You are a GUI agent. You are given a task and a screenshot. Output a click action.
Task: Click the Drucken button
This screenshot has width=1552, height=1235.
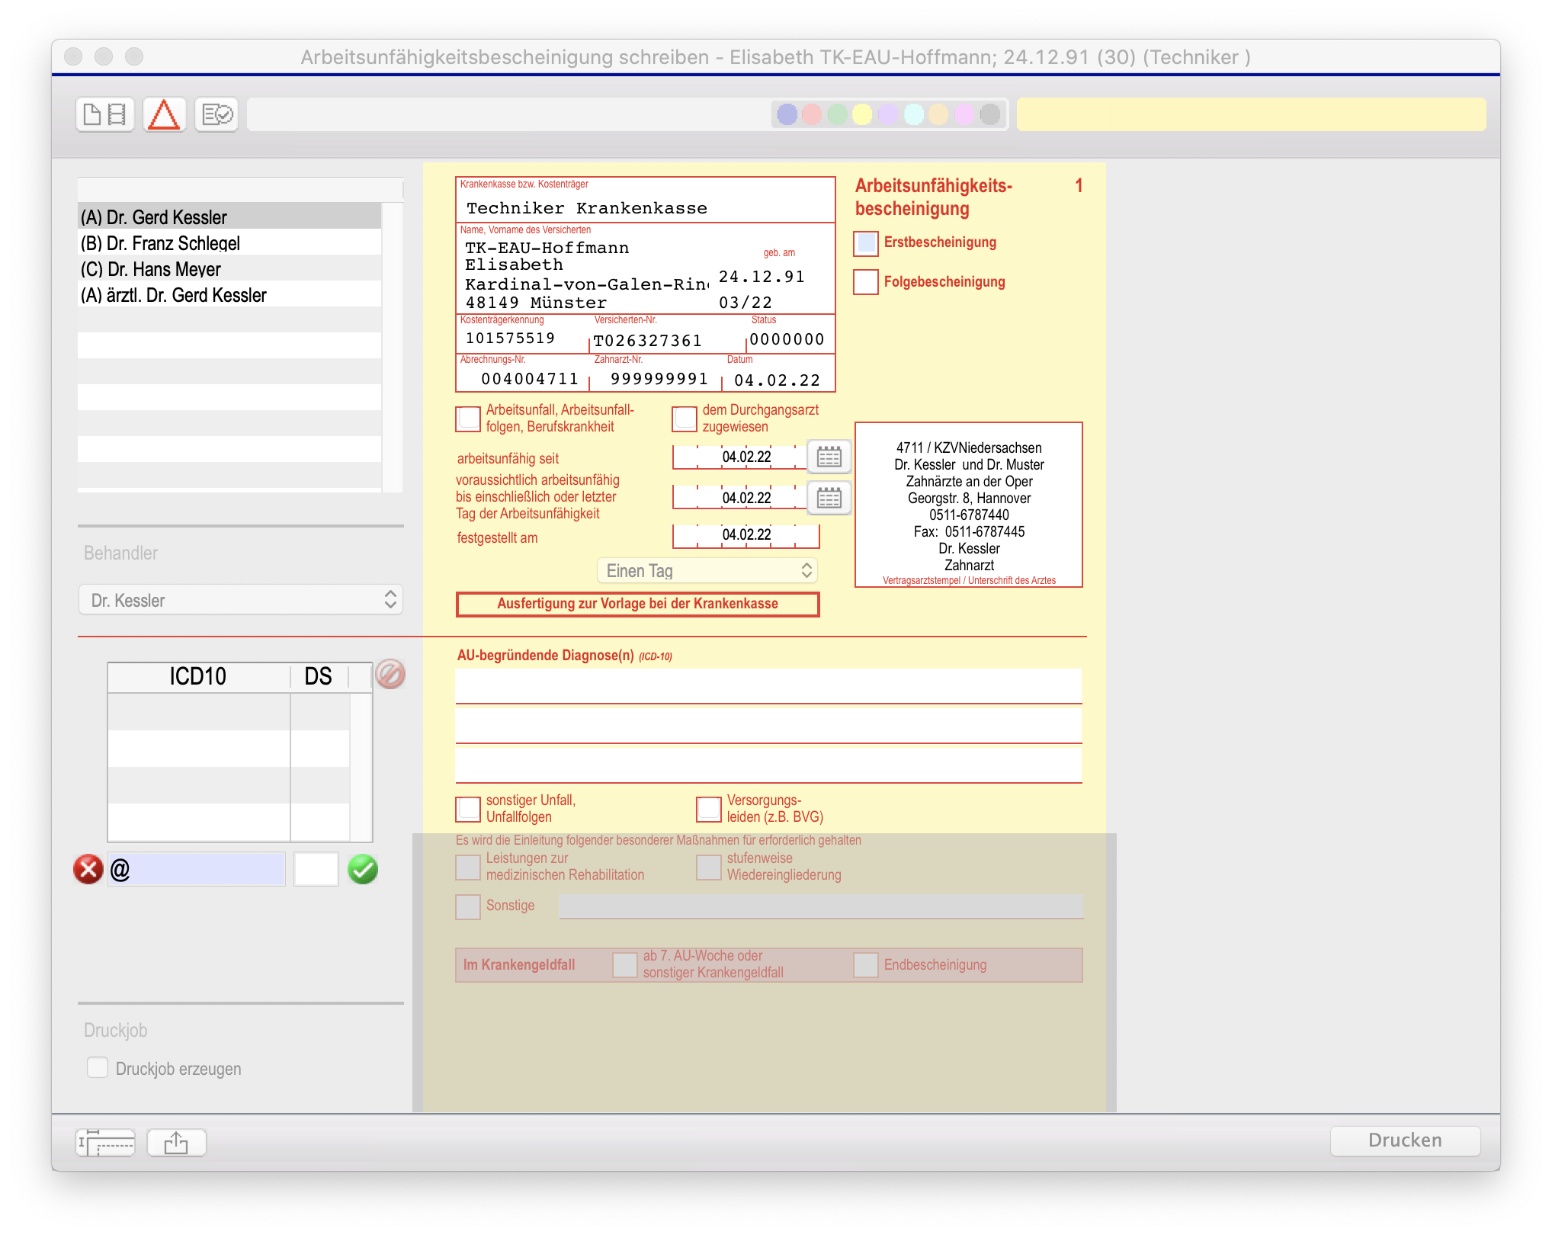pyautogui.click(x=1404, y=1140)
